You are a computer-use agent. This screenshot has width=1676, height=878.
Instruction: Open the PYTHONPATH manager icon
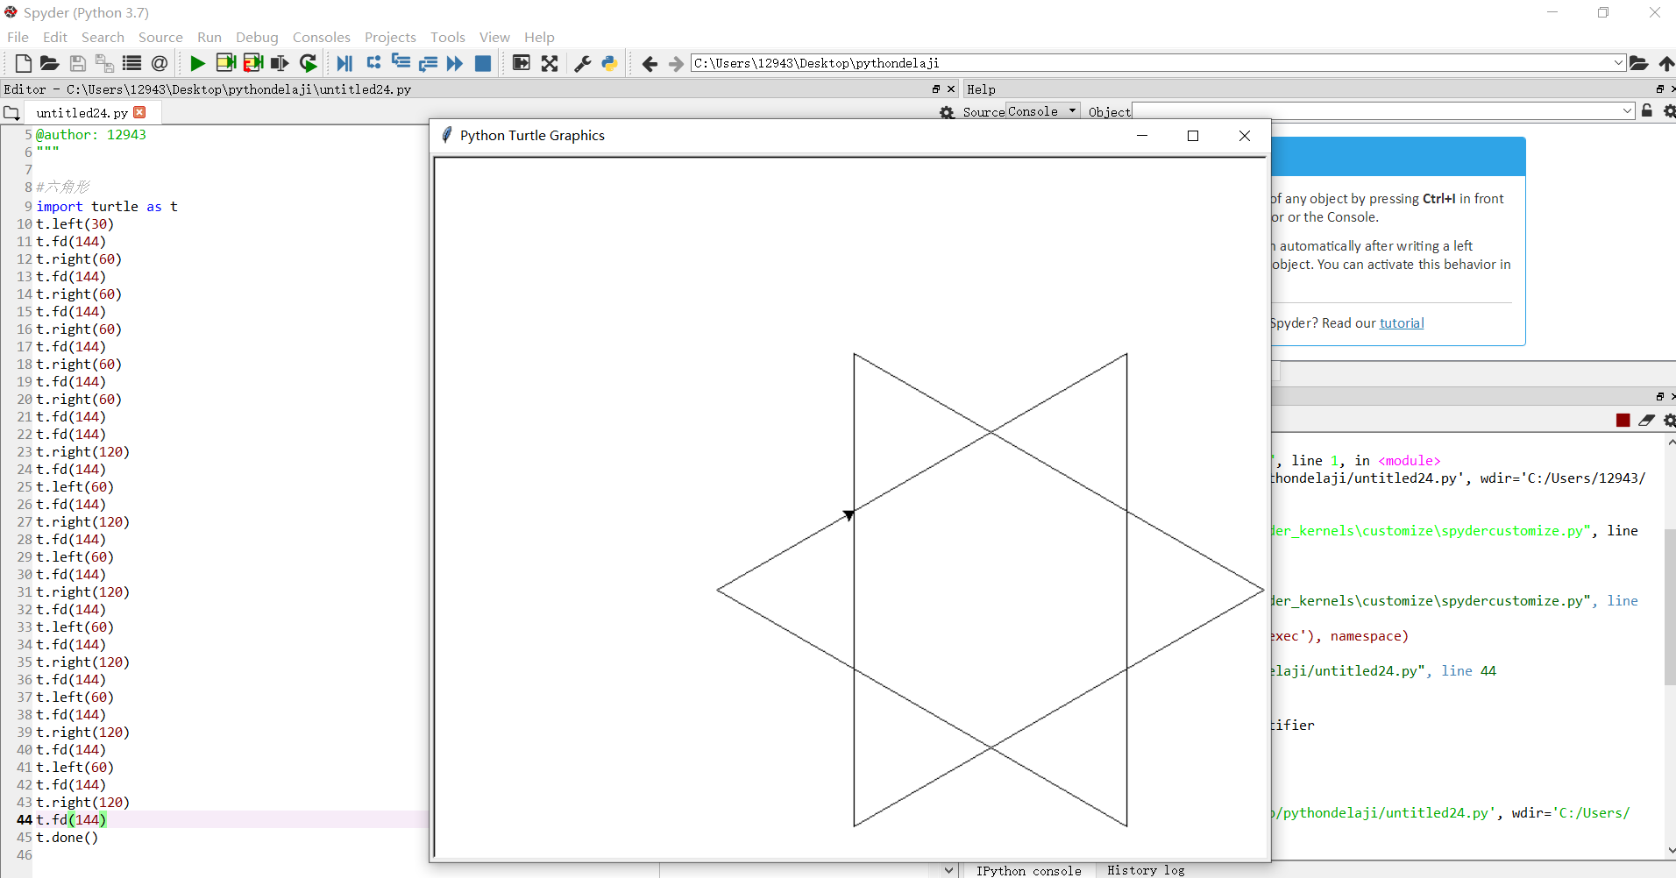click(609, 63)
